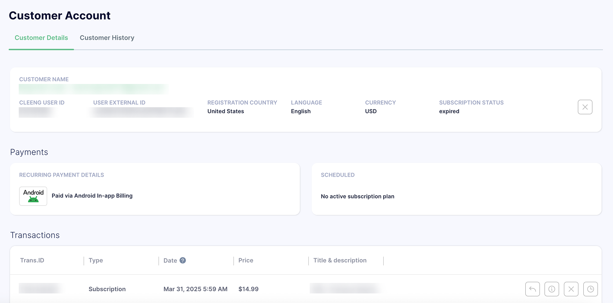Select the Customer Details tab
This screenshot has height=303, width=613.
point(41,38)
